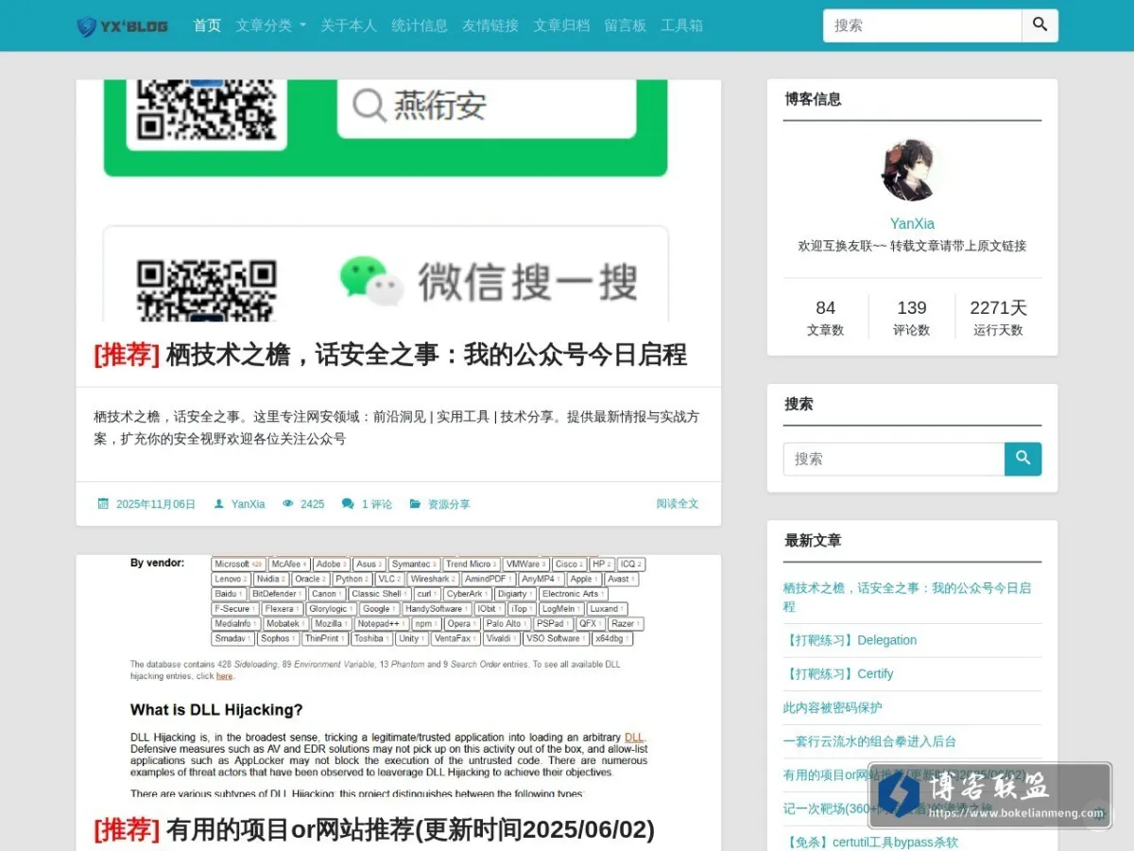
Task: Open 【打靶练习】Certify in 最新文章
Action: point(838,674)
